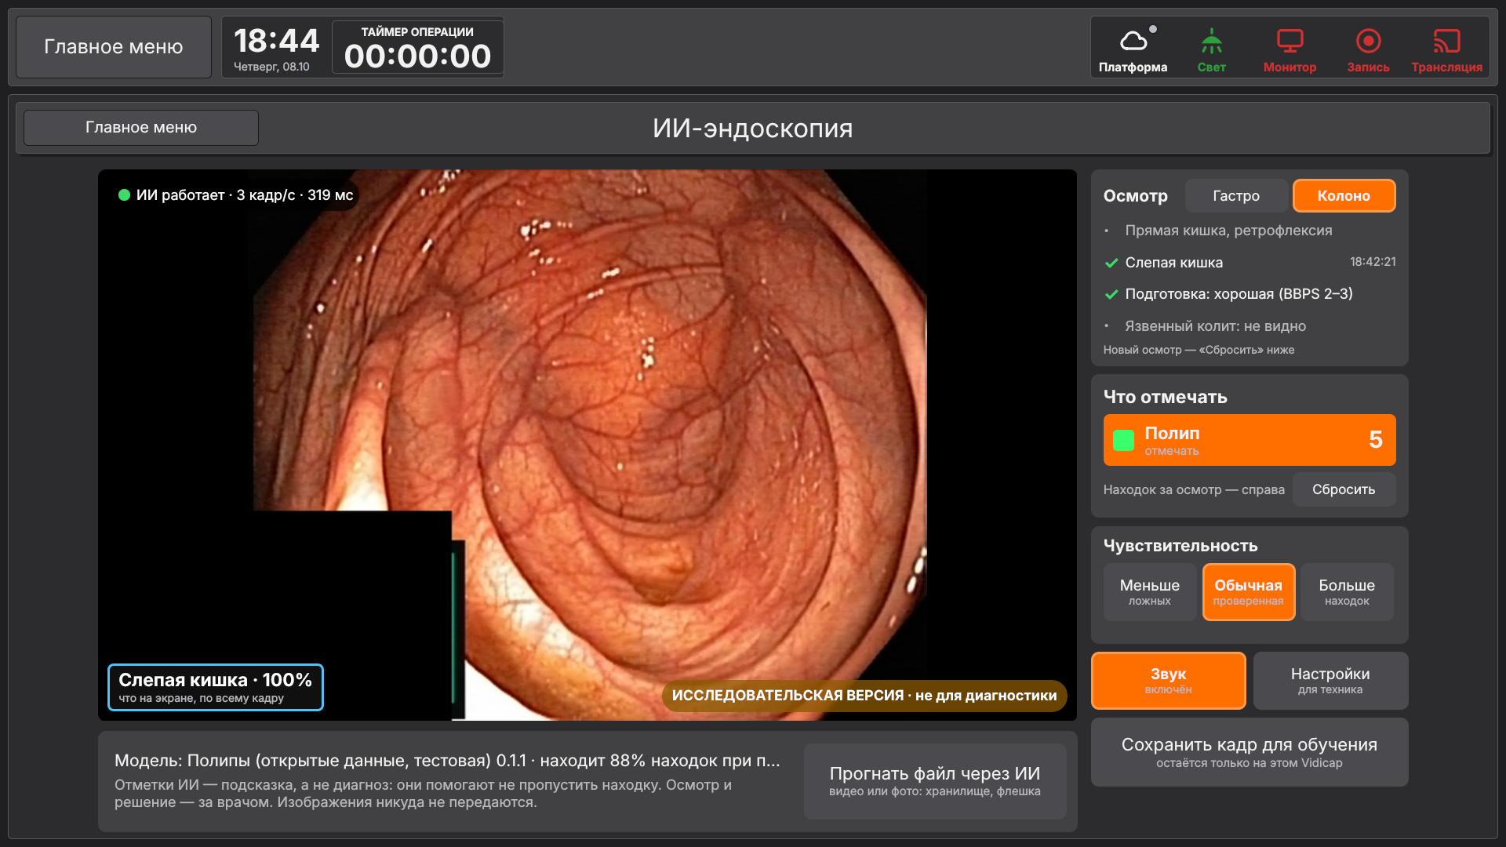Click the ИССЛЕДОВАТЕЛЬСКАЯ ВЕРСИЯ banner
The width and height of the screenshot is (1506, 847).
[864, 696]
